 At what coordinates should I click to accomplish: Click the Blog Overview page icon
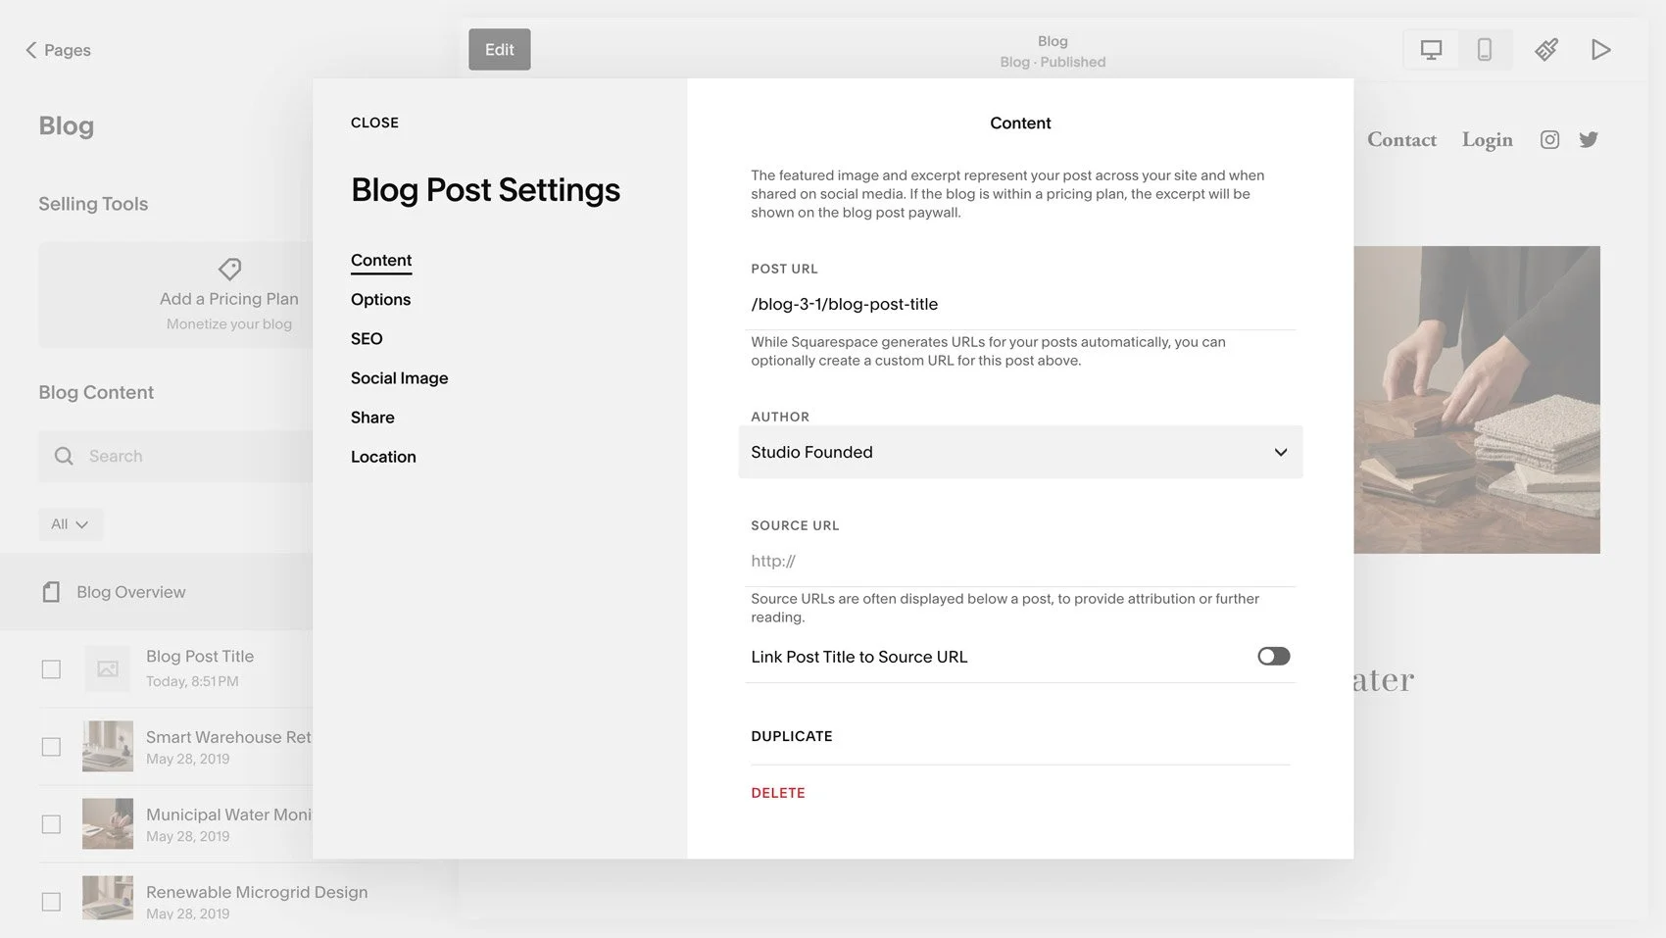coord(51,592)
